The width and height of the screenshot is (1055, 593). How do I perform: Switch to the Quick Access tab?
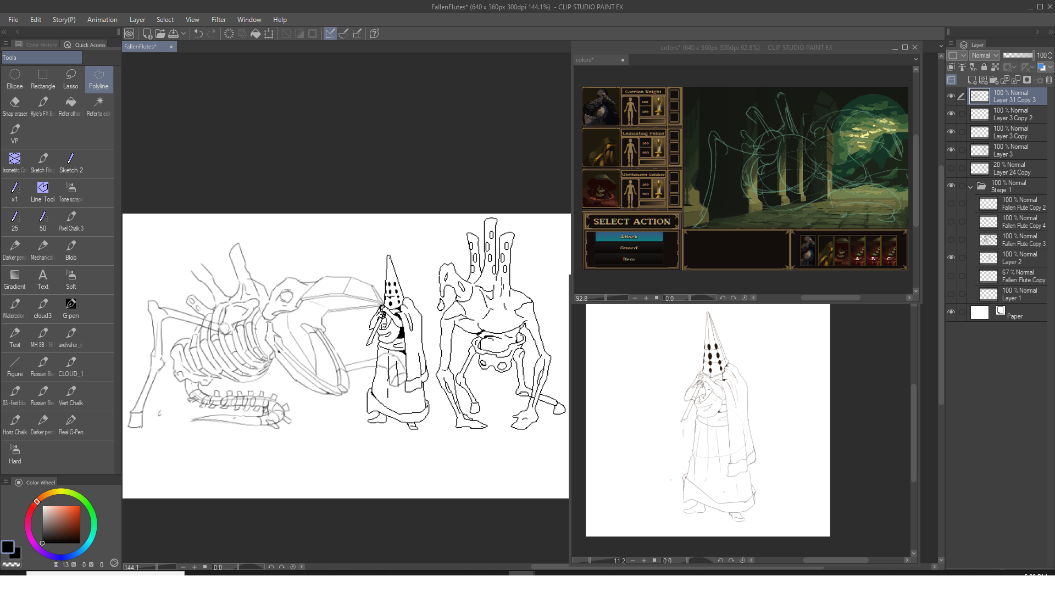pos(85,45)
